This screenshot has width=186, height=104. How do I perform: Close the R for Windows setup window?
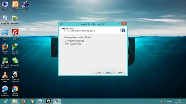pyautogui.click(x=124, y=24)
